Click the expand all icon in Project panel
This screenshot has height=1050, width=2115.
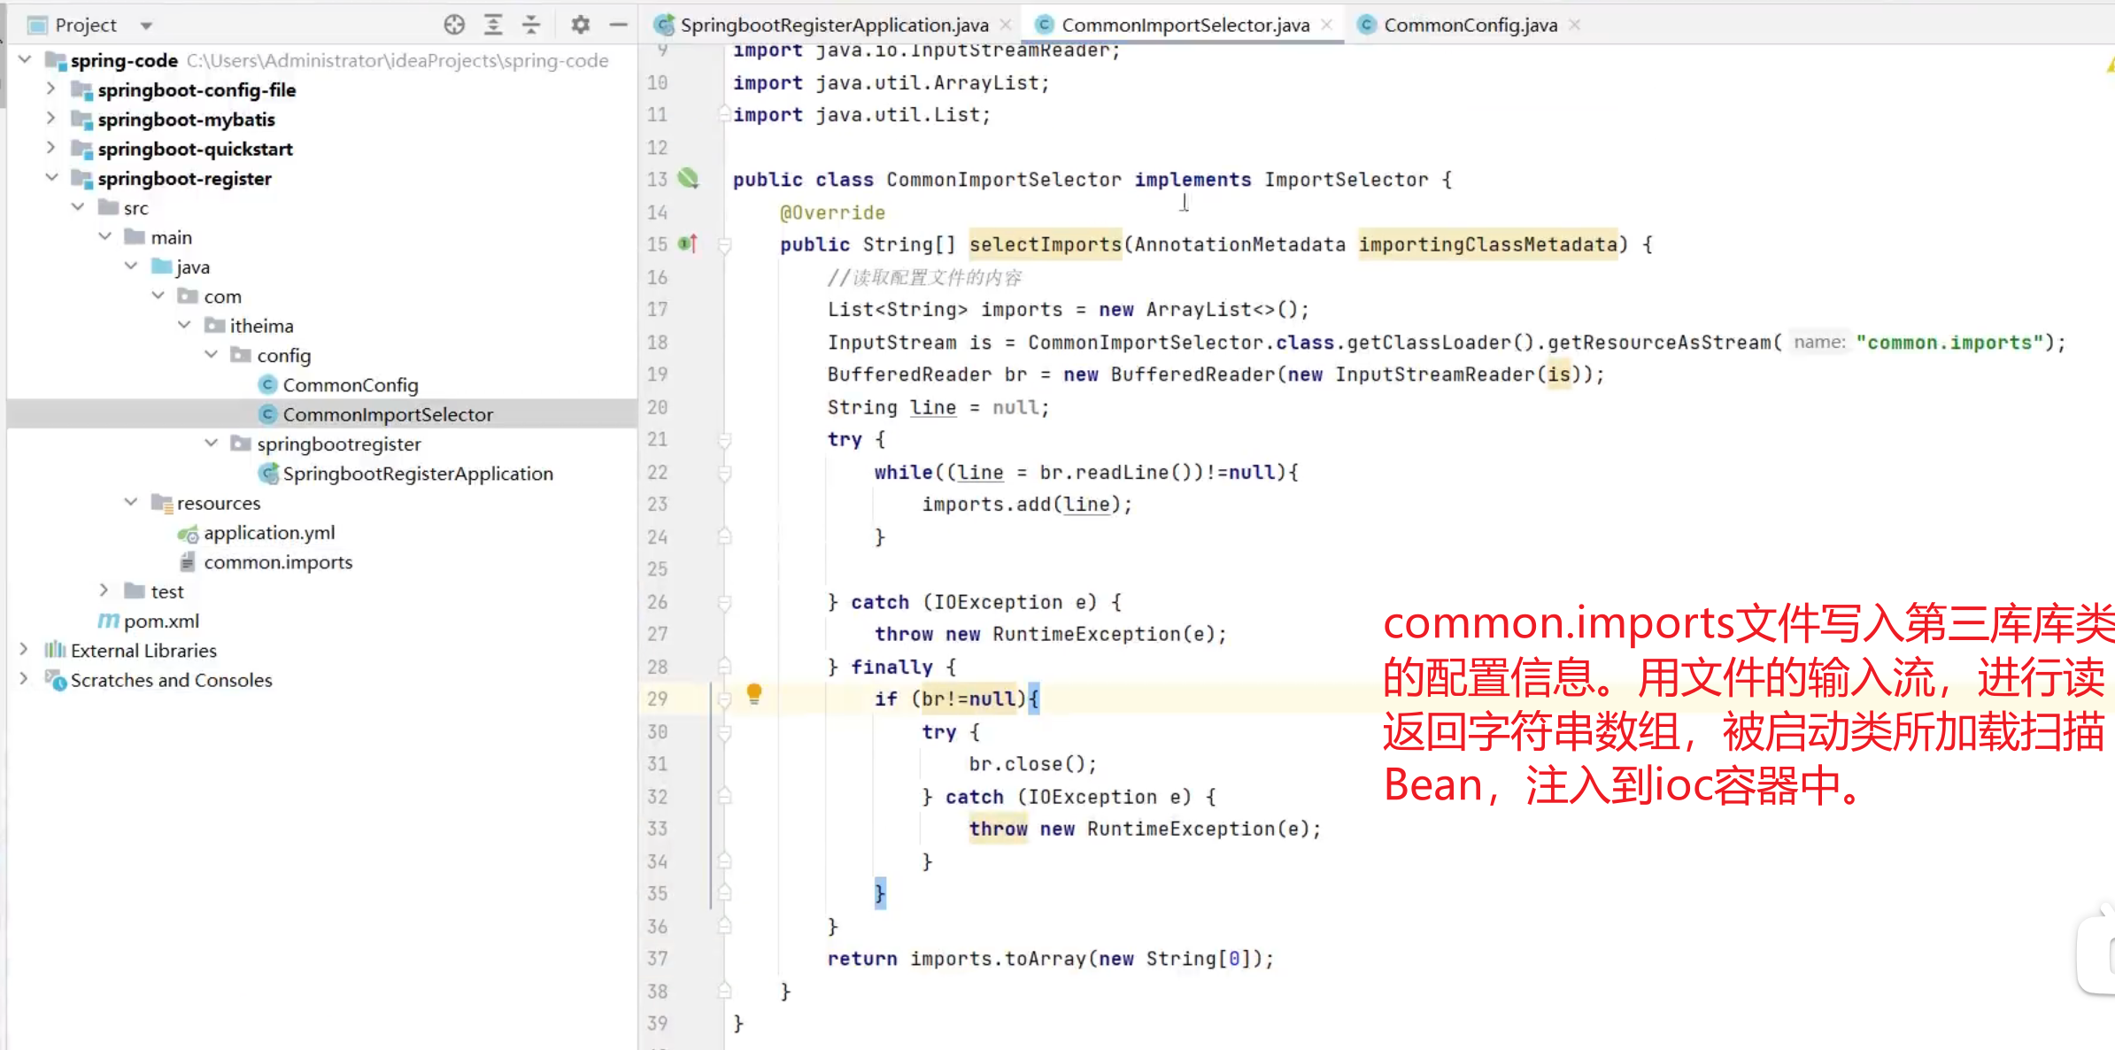(x=493, y=25)
